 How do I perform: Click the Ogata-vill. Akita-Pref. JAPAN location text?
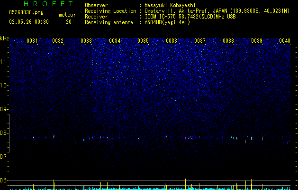217,11
